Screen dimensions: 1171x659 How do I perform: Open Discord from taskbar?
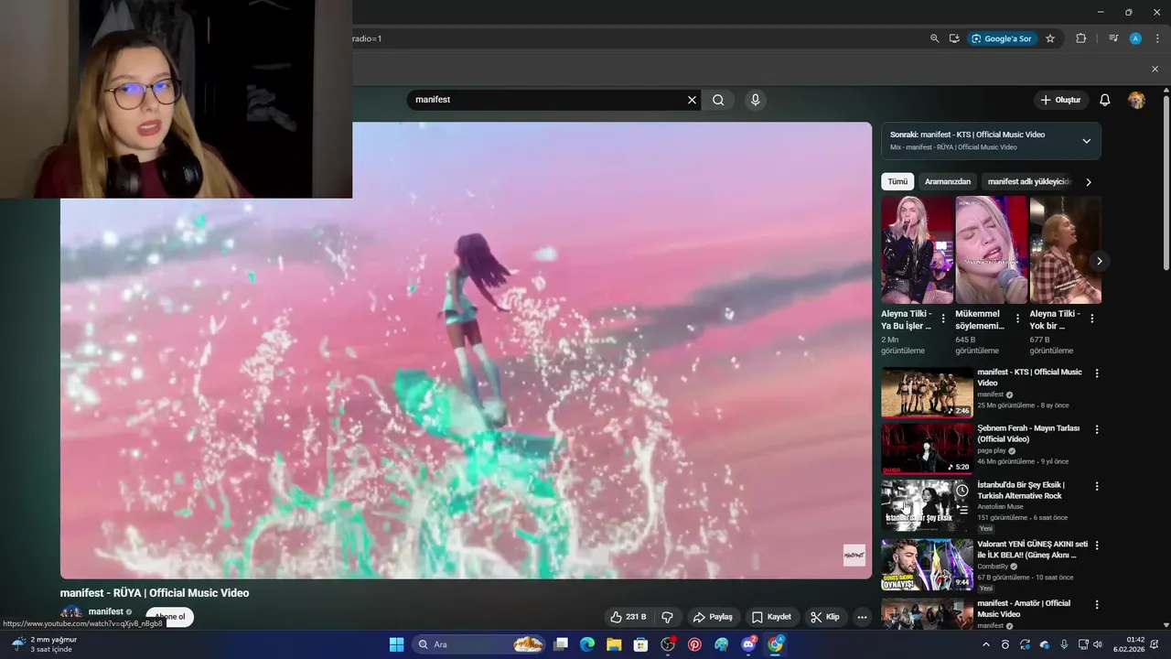coord(748,644)
